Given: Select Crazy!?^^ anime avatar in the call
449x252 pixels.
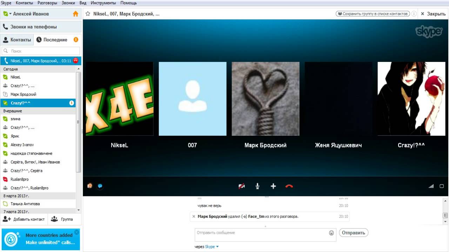Looking at the screenshot, I should [411, 99].
